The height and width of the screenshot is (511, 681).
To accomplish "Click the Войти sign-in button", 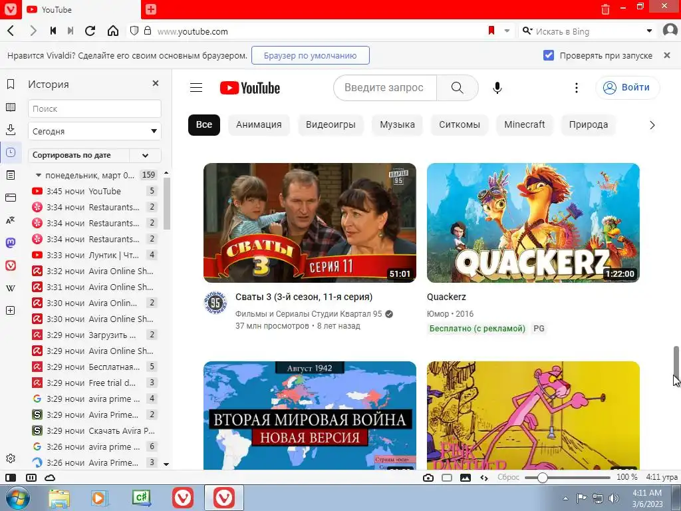I will [x=628, y=87].
